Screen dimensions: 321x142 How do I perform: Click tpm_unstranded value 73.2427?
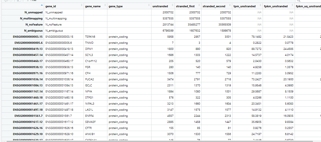click(256, 79)
